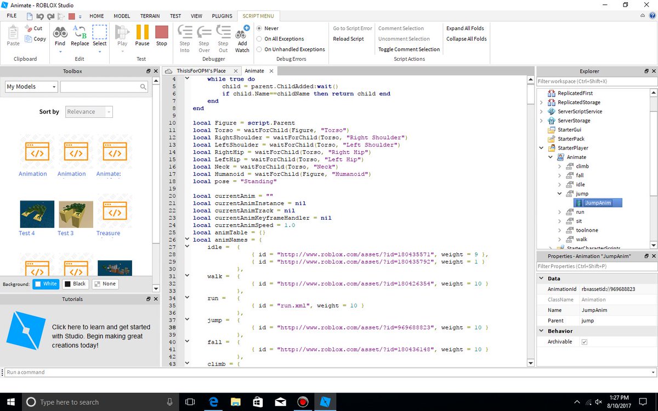Select On All Exceptions option

tap(259, 39)
